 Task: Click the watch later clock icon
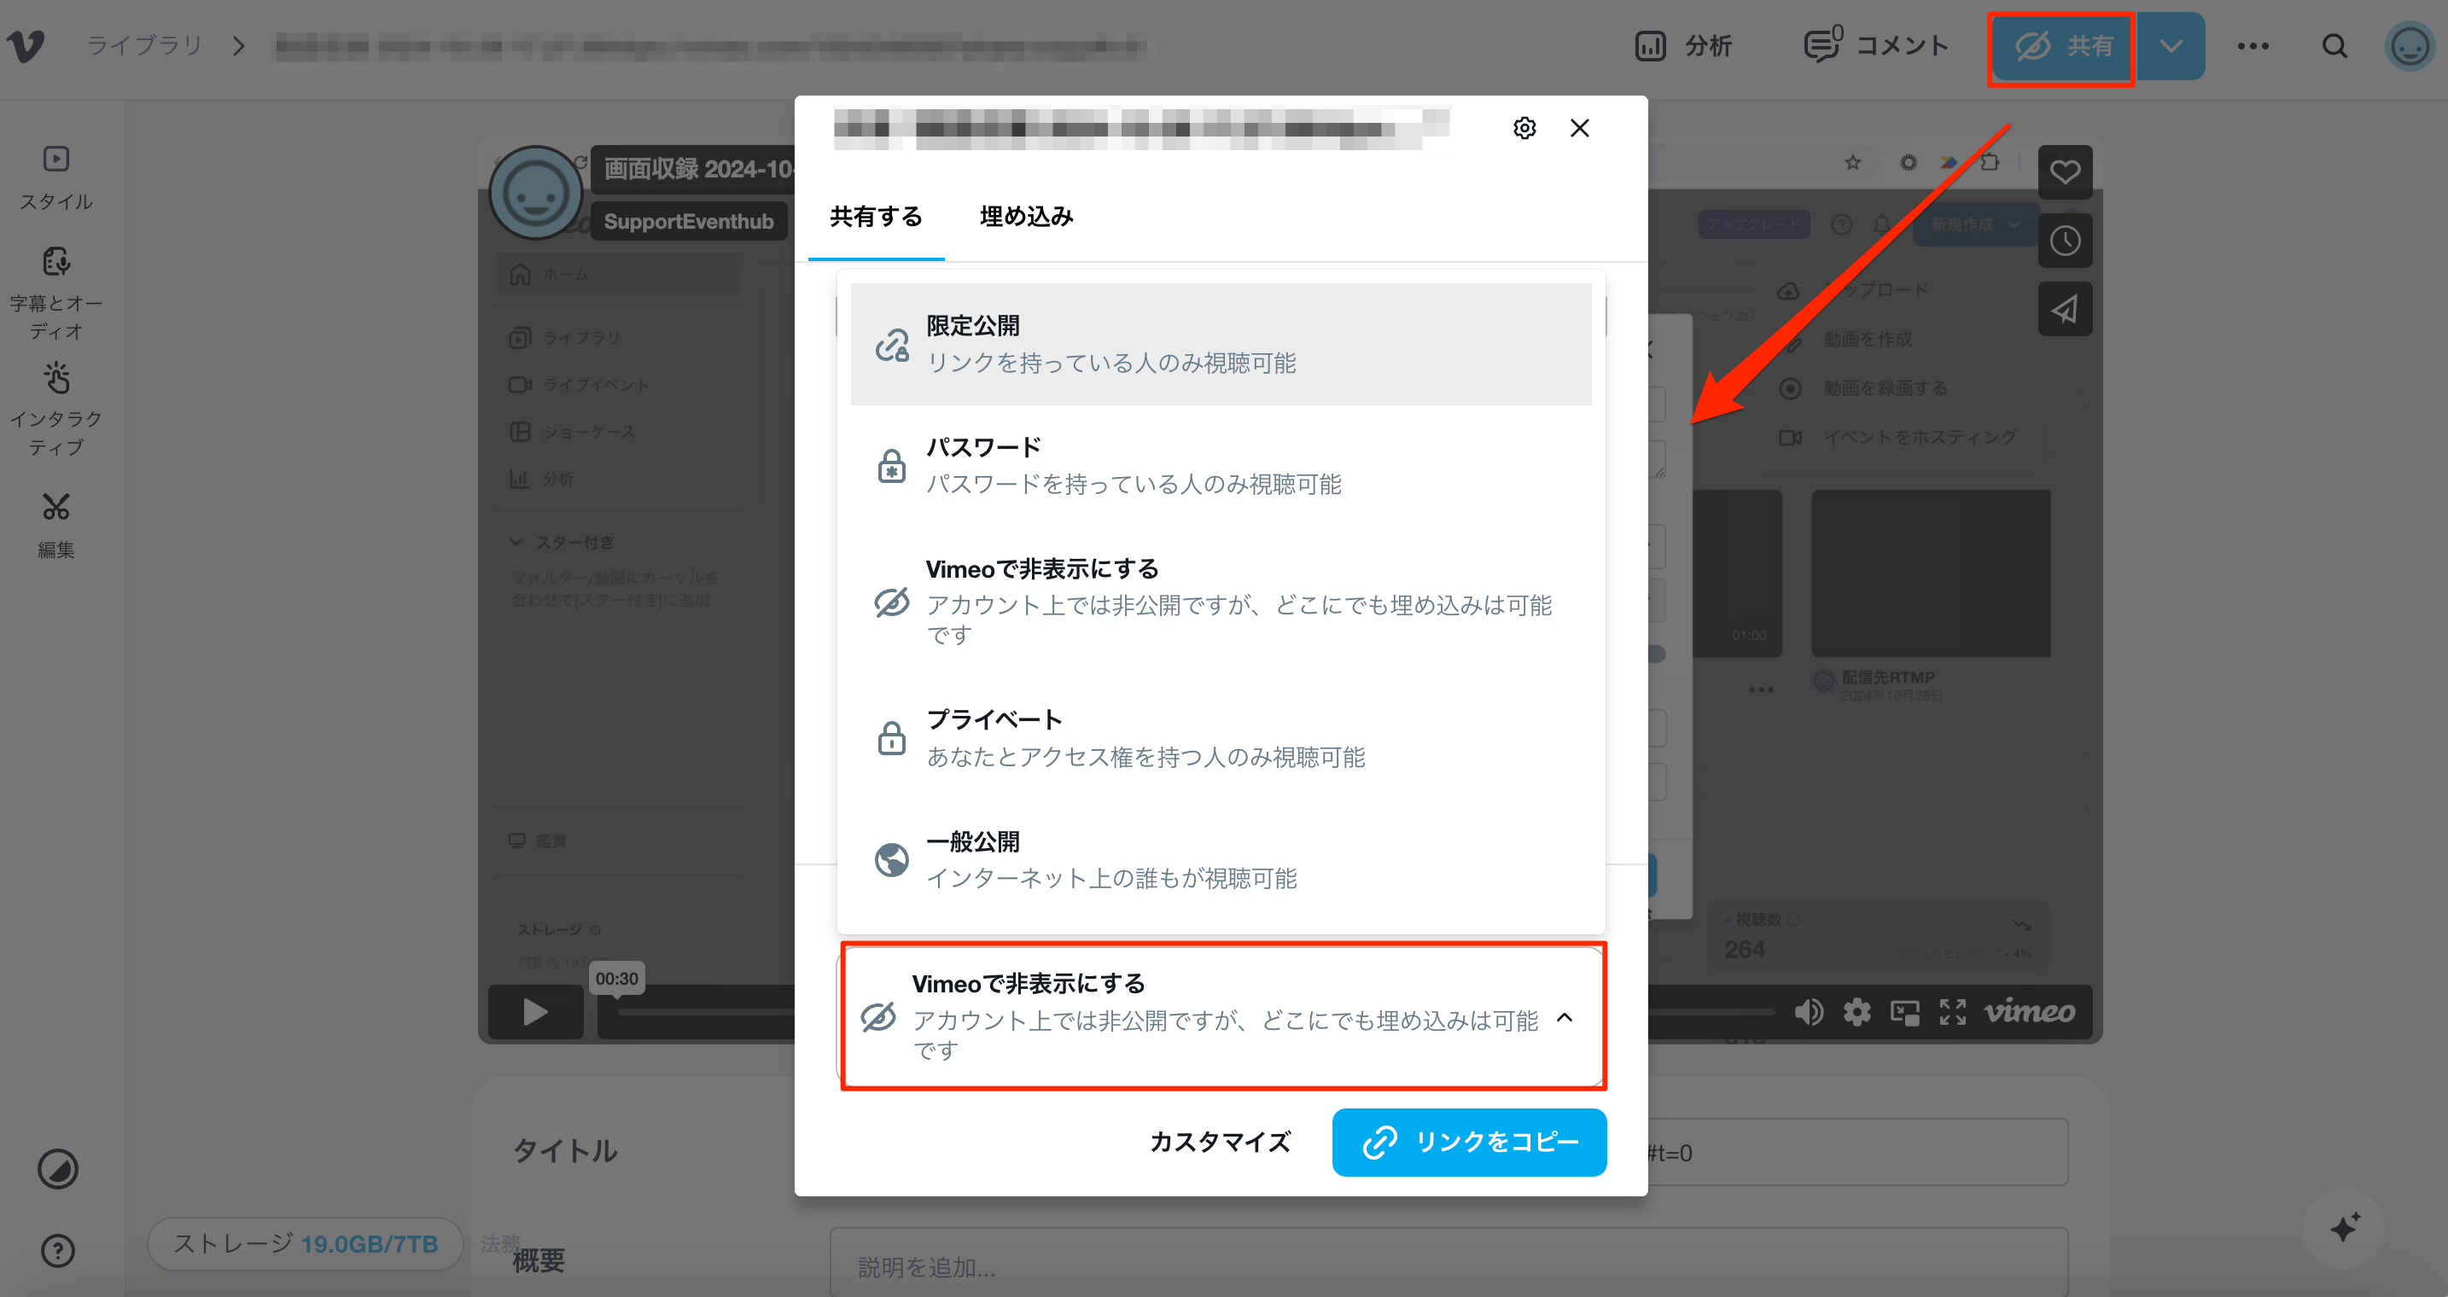[2065, 241]
